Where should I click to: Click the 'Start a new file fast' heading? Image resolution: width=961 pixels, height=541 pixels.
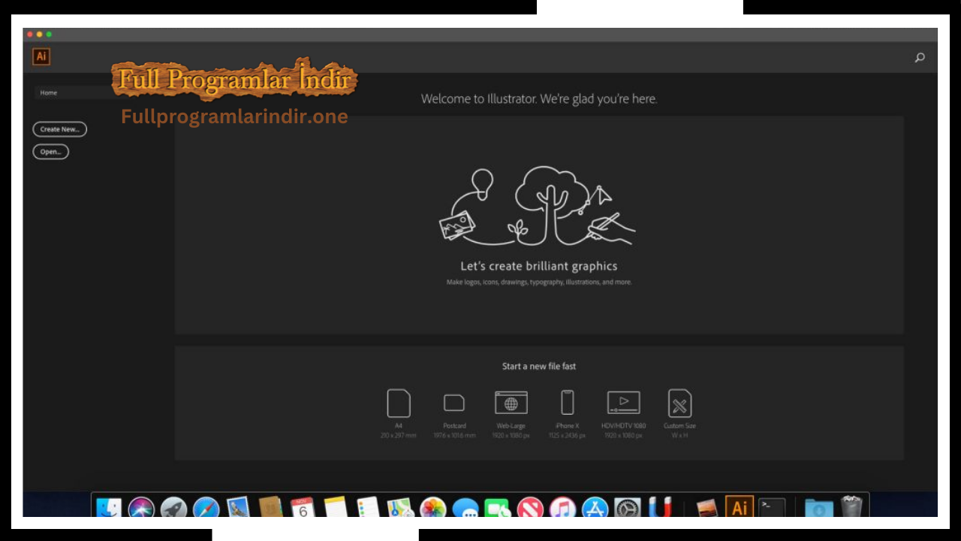click(539, 366)
